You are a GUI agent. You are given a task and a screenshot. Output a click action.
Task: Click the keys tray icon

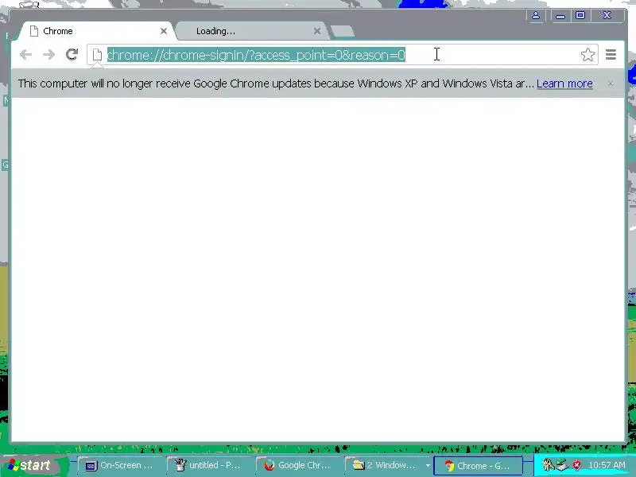[x=549, y=465]
